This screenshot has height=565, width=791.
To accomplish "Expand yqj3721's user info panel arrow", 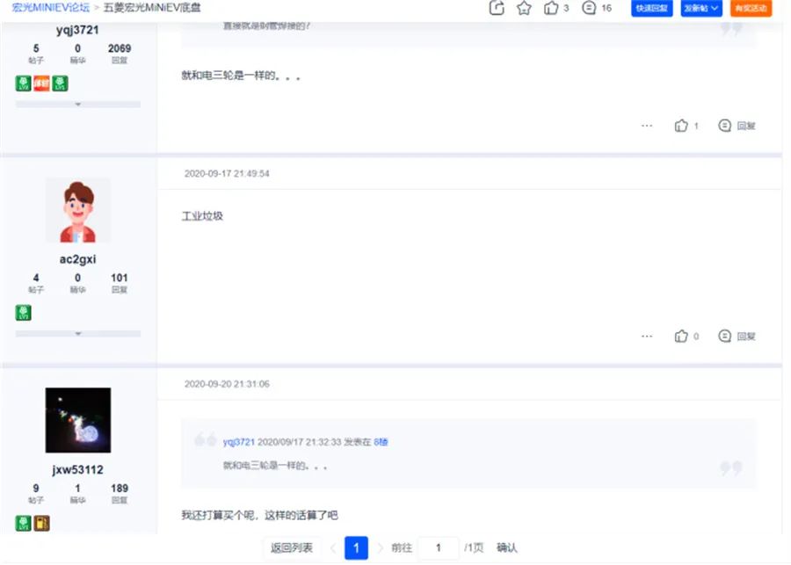I will 77,105.
